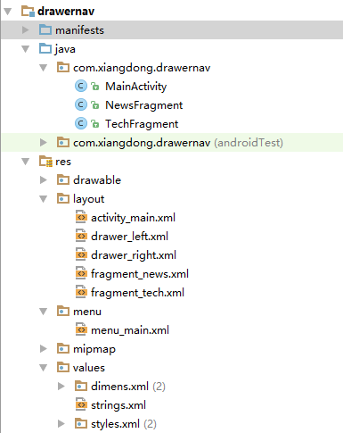
Task: Click the NewsFragment class icon
Action: pyautogui.click(x=81, y=104)
